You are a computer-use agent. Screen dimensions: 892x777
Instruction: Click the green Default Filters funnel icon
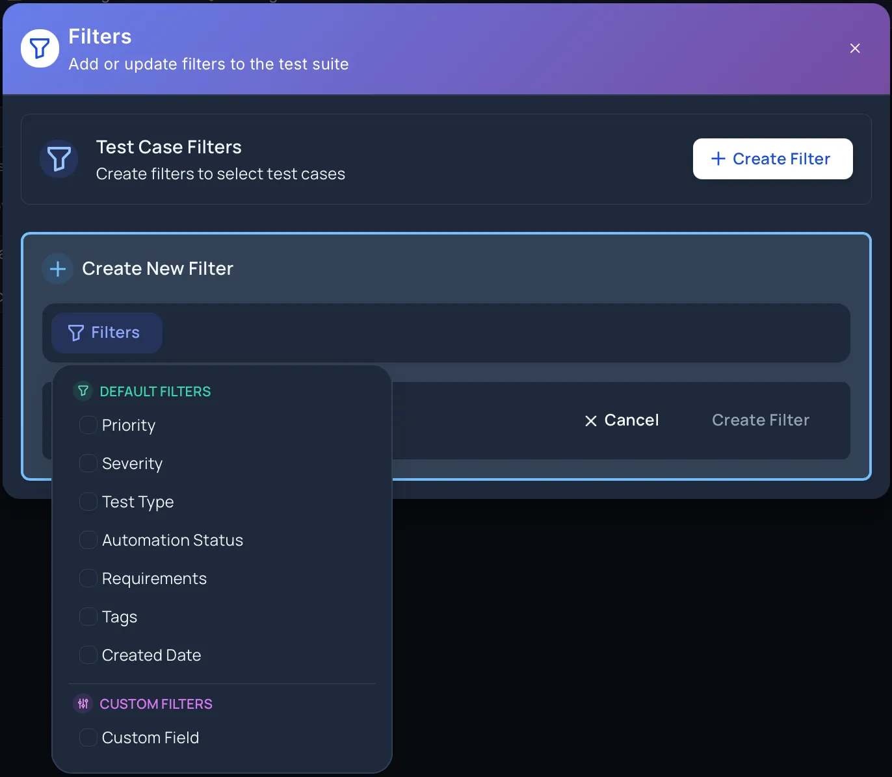(83, 391)
